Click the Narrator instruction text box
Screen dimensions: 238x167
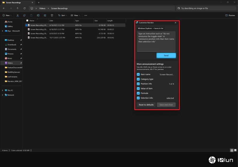click(x=156, y=41)
